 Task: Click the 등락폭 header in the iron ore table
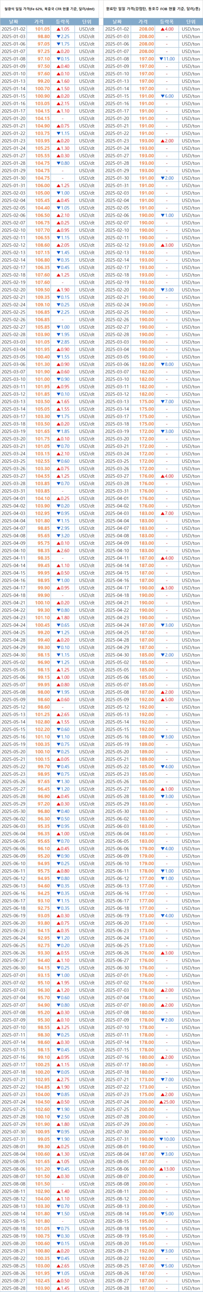[x=63, y=22]
